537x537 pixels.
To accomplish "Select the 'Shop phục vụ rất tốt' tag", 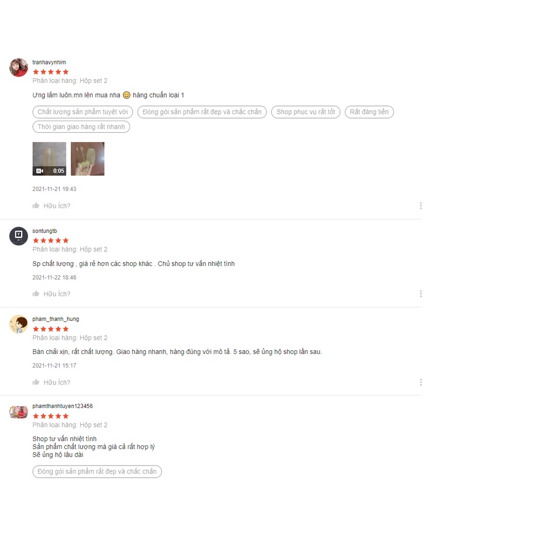I will pyautogui.click(x=306, y=112).
